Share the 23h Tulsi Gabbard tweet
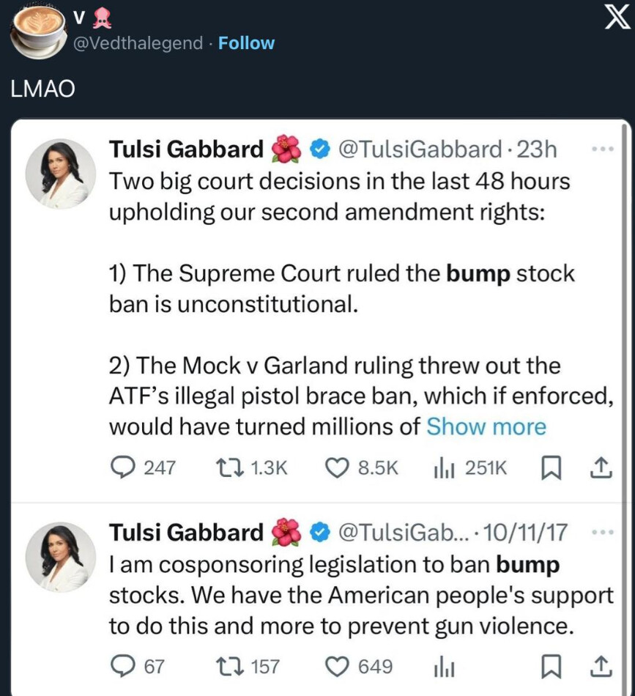 [600, 467]
